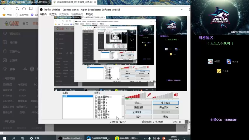Image resolution: width=249 pixels, height=140 pixels.
Task: Reload the browser page
Action: point(17,9)
